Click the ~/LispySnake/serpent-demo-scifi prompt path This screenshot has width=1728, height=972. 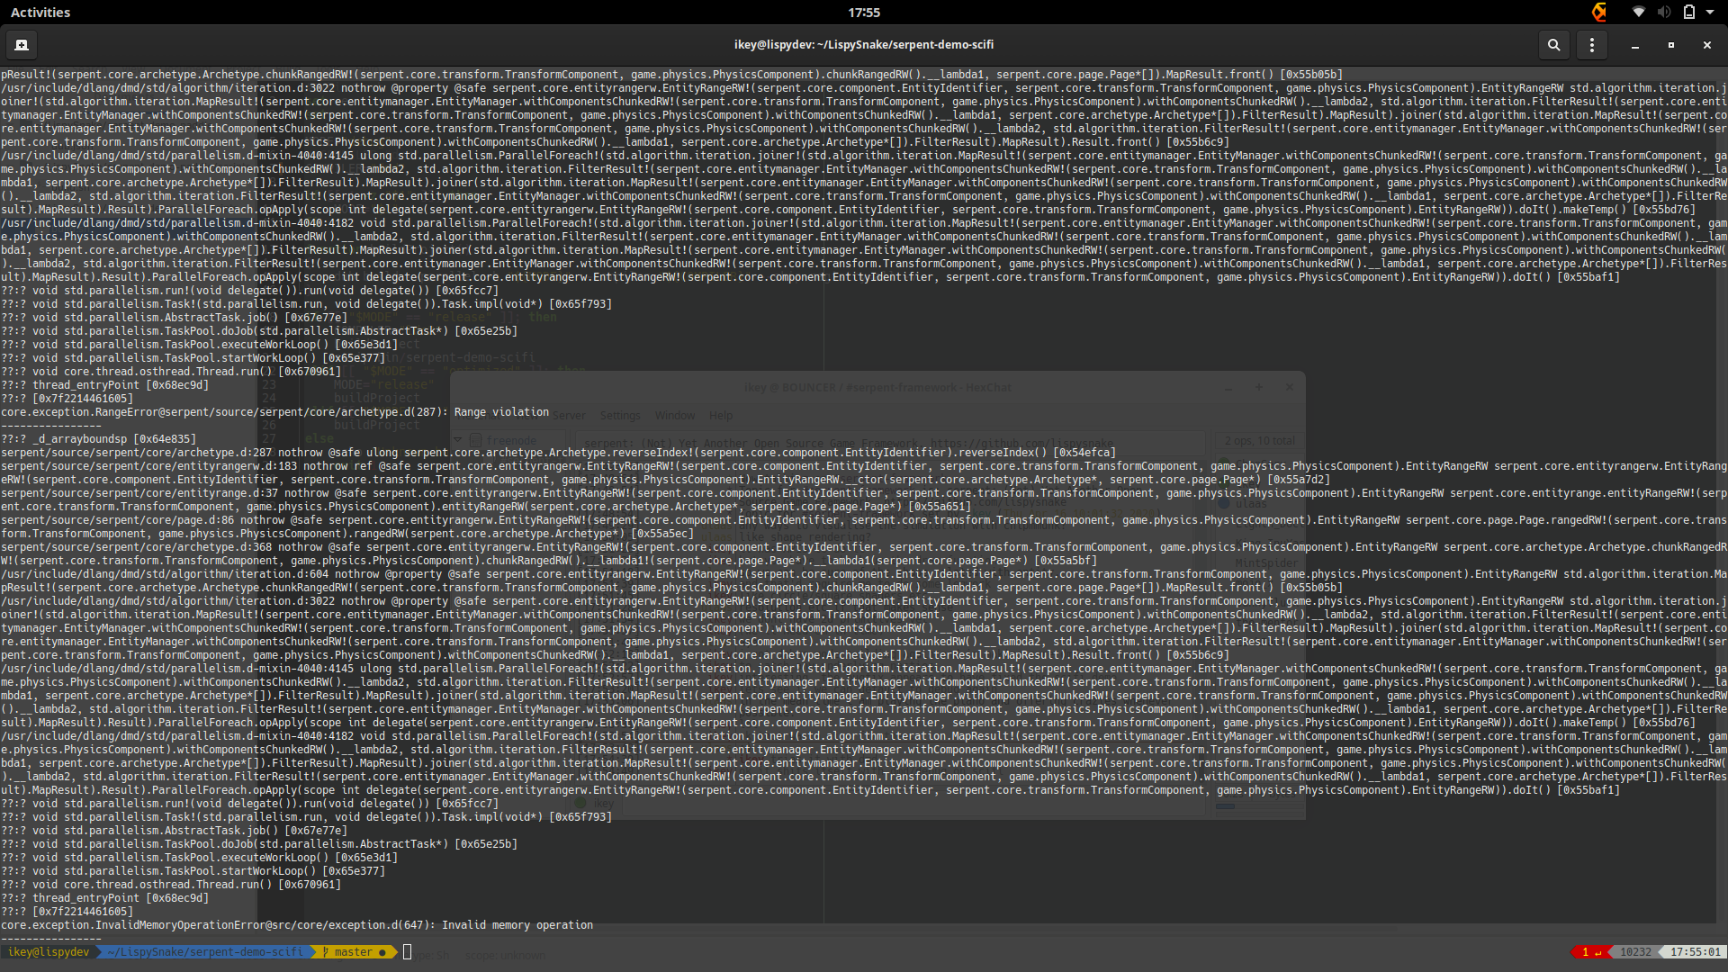coord(205,952)
